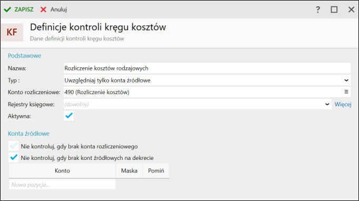Maximize the dialog window
The height and width of the screenshot is (201, 359).
334,9
